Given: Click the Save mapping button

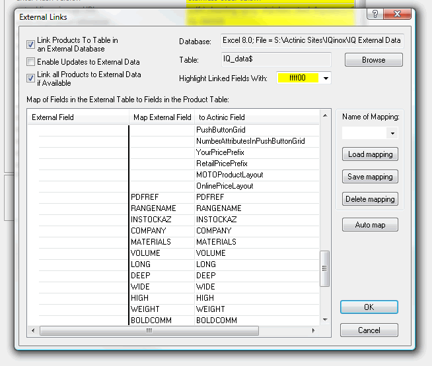Looking at the screenshot, I should pyautogui.click(x=370, y=177).
